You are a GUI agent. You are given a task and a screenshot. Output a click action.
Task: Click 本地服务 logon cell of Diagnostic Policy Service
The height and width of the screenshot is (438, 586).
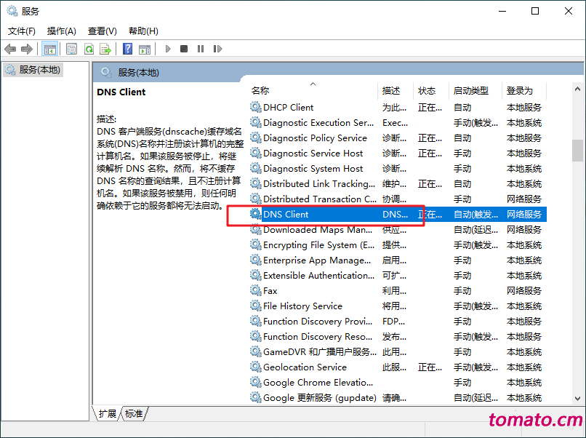[524, 138]
